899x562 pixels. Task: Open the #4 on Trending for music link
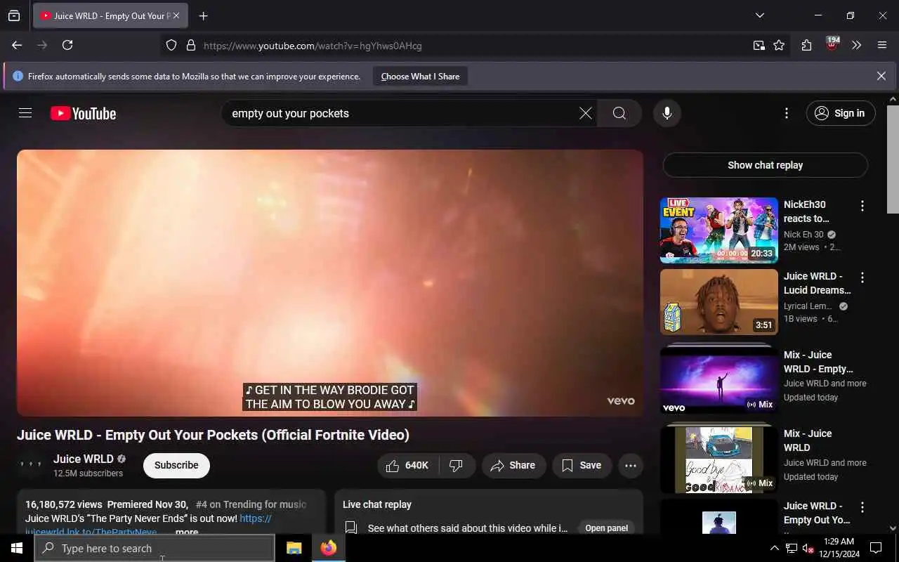coord(251,504)
